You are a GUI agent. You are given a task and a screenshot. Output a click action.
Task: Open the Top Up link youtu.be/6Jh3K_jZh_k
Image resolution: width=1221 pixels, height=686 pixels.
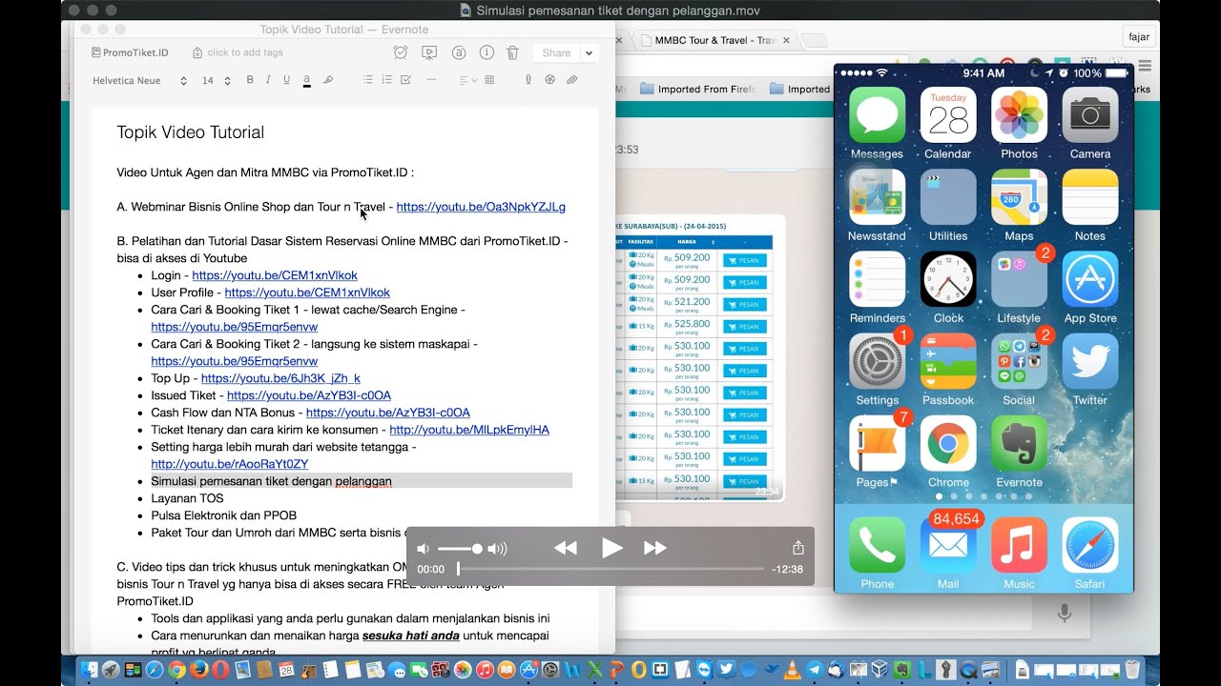[280, 378]
